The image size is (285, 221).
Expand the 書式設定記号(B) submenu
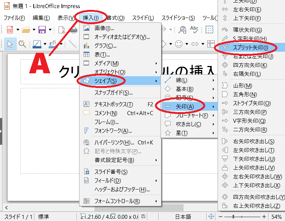point(120,160)
